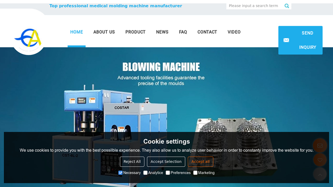
Task: Enable the Analytice cookies checkbox
Action: (145, 173)
